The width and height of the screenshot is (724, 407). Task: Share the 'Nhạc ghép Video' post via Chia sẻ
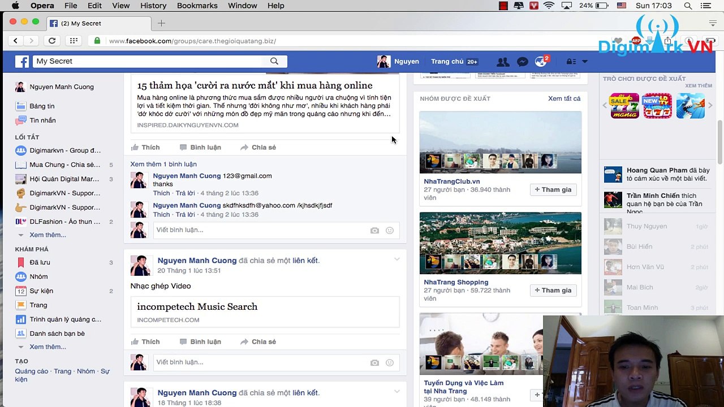point(258,342)
